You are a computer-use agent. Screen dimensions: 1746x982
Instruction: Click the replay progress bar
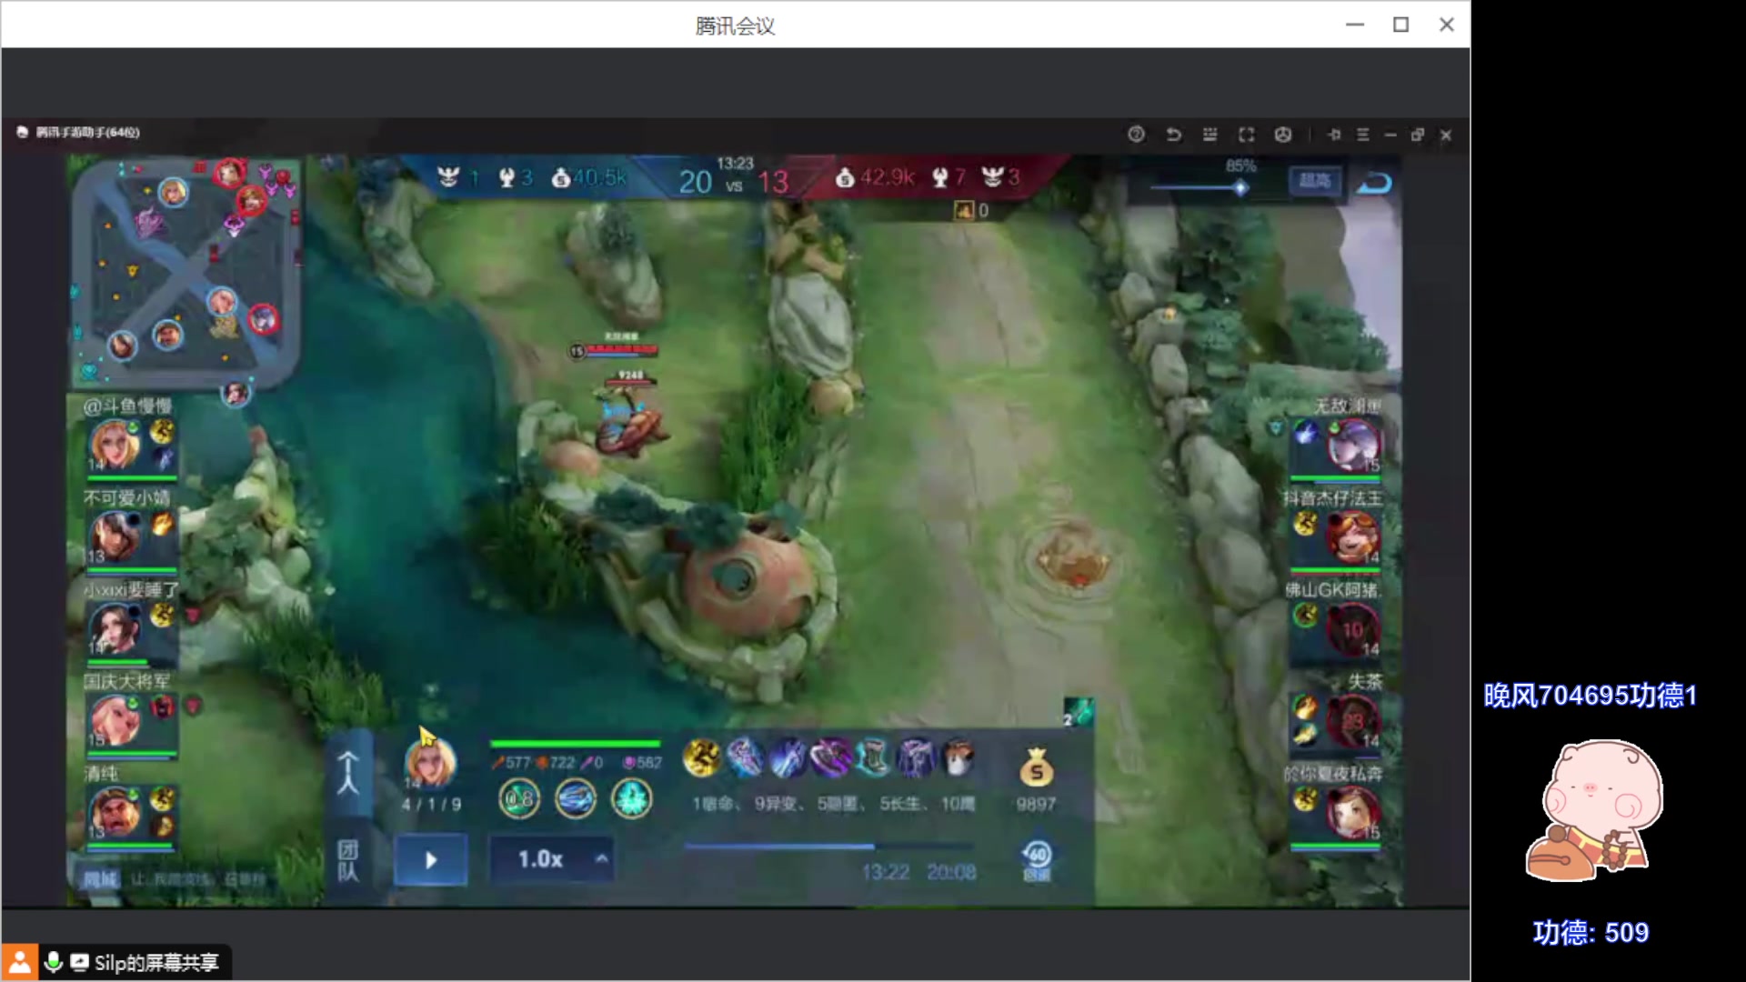[829, 847]
